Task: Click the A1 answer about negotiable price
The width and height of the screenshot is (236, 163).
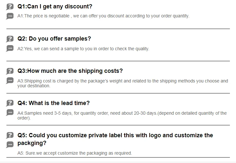Action: pyautogui.click(x=103, y=16)
